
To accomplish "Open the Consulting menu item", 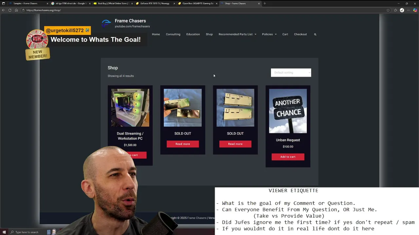I will pyautogui.click(x=173, y=34).
